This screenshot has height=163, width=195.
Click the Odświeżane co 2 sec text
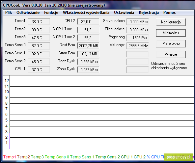(x=168, y=64)
